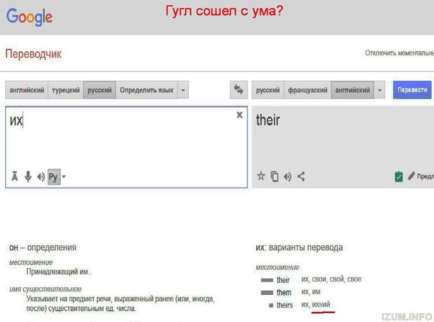This screenshot has width=434, height=322.
Task: Copy the translated text
Action: [x=274, y=176]
